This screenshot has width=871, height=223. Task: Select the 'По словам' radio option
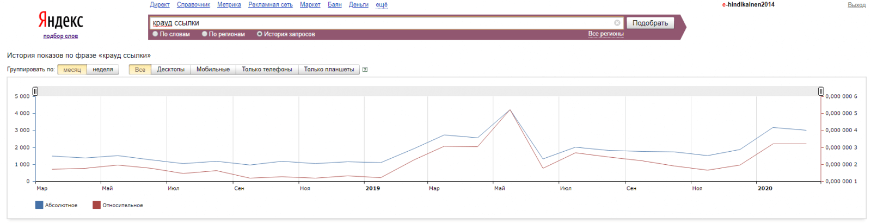(171, 34)
